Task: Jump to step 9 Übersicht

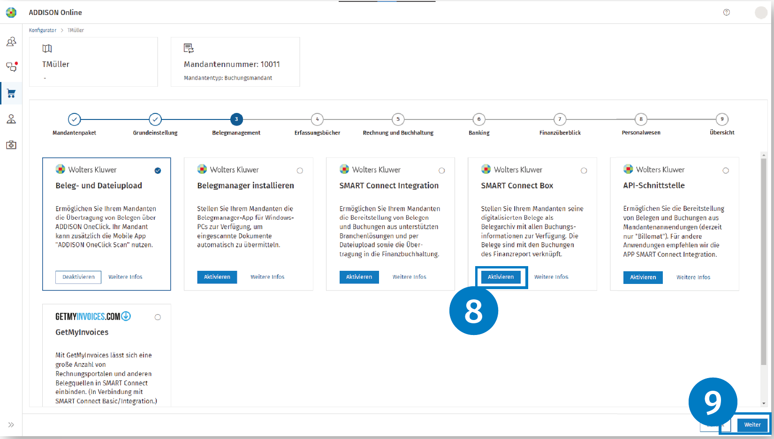Action: (x=722, y=119)
